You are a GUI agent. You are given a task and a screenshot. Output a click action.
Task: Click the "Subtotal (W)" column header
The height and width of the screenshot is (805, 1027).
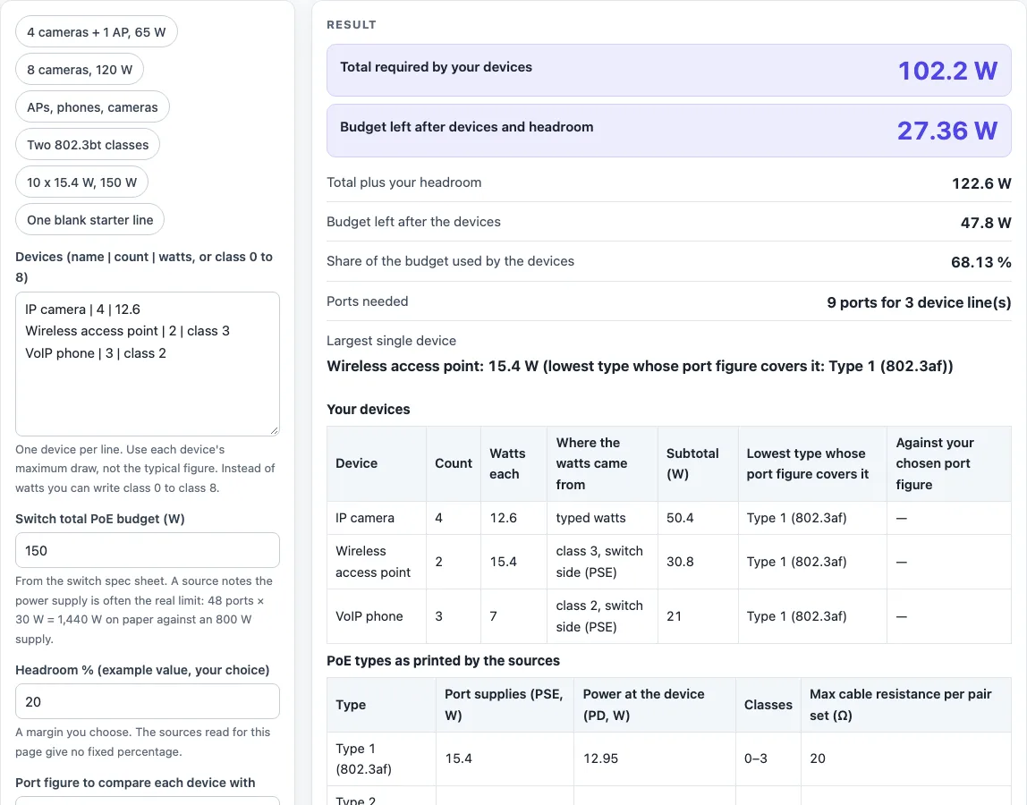coord(698,463)
